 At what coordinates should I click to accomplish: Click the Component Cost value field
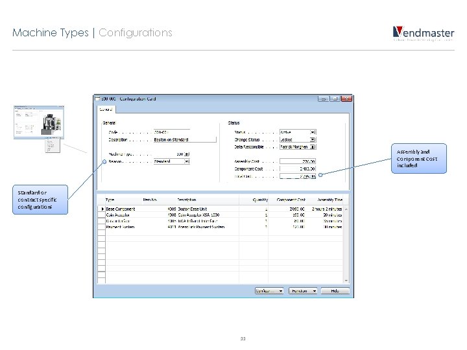point(298,169)
